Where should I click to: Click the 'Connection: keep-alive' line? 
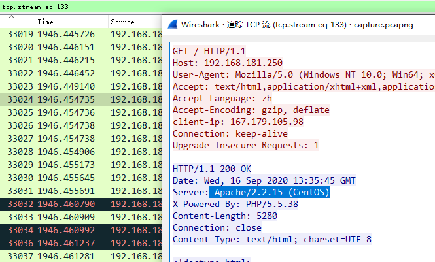pos(230,134)
